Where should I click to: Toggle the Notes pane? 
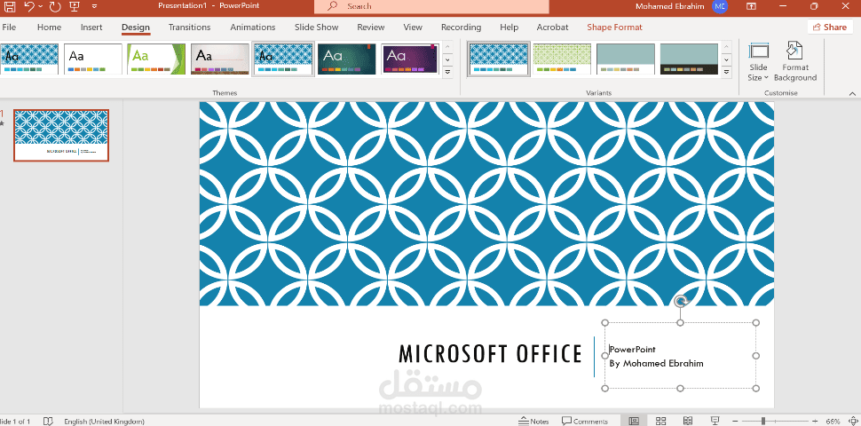tap(533, 421)
